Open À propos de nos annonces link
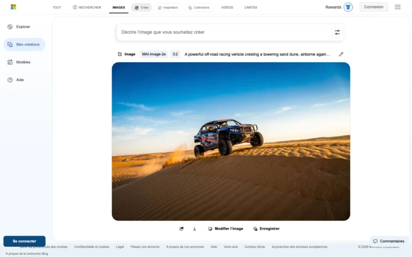The height and width of the screenshot is (257, 412). (x=185, y=247)
